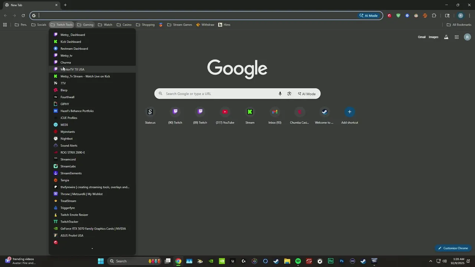This screenshot has width=475, height=267.
Task: Open the Chrome three-dot menu
Action: pyautogui.click(x=469, y=16)
